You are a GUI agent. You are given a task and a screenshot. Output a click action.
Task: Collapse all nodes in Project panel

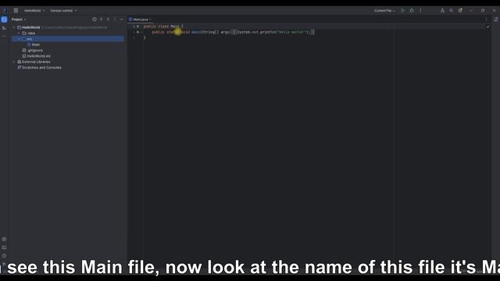pos(108,20)
